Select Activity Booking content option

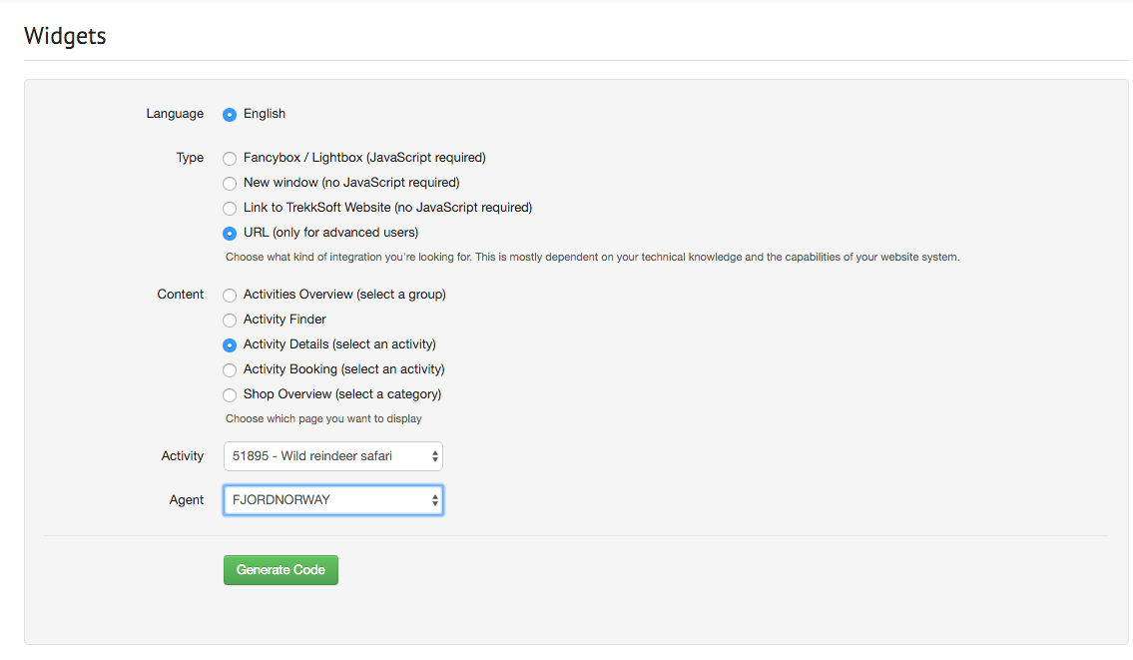pos(229,370)
